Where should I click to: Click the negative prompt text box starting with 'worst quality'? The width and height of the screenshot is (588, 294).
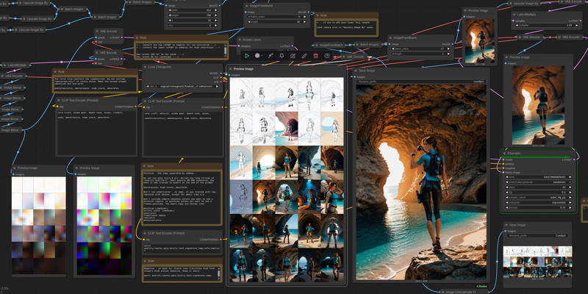point(180,248)
